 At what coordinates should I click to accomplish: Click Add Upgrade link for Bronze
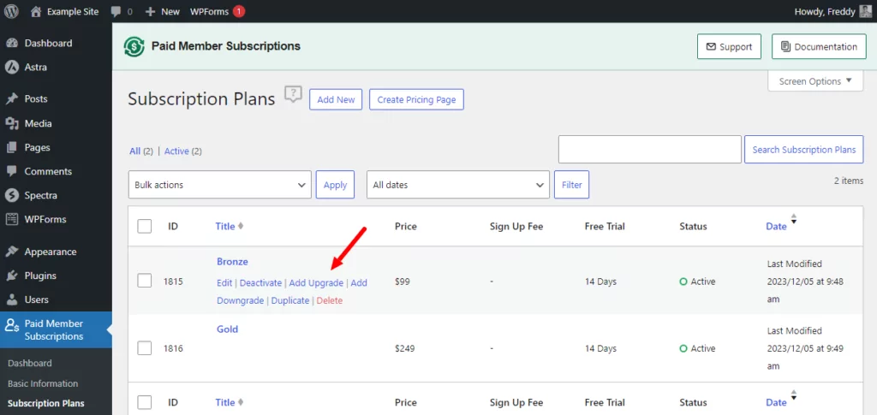coord(316,282)
